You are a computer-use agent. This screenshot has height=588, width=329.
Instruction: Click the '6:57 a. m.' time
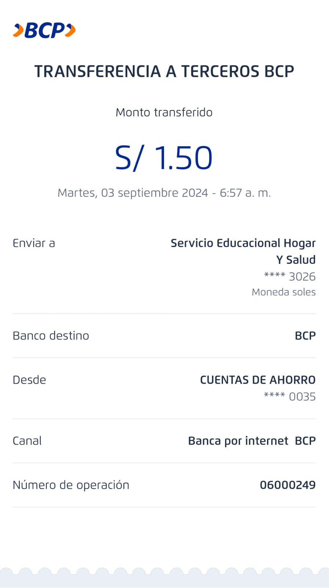(245, 193)
